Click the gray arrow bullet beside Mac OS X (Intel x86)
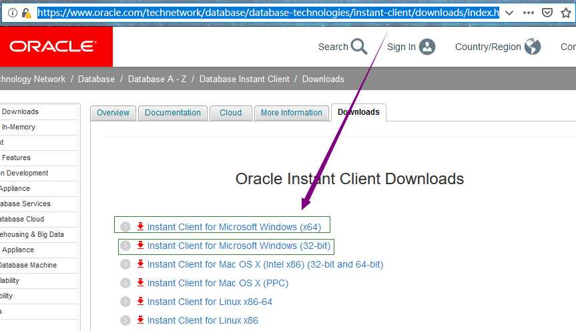Image resolution: width=576 pixels, height=331 pixels. 125,264
